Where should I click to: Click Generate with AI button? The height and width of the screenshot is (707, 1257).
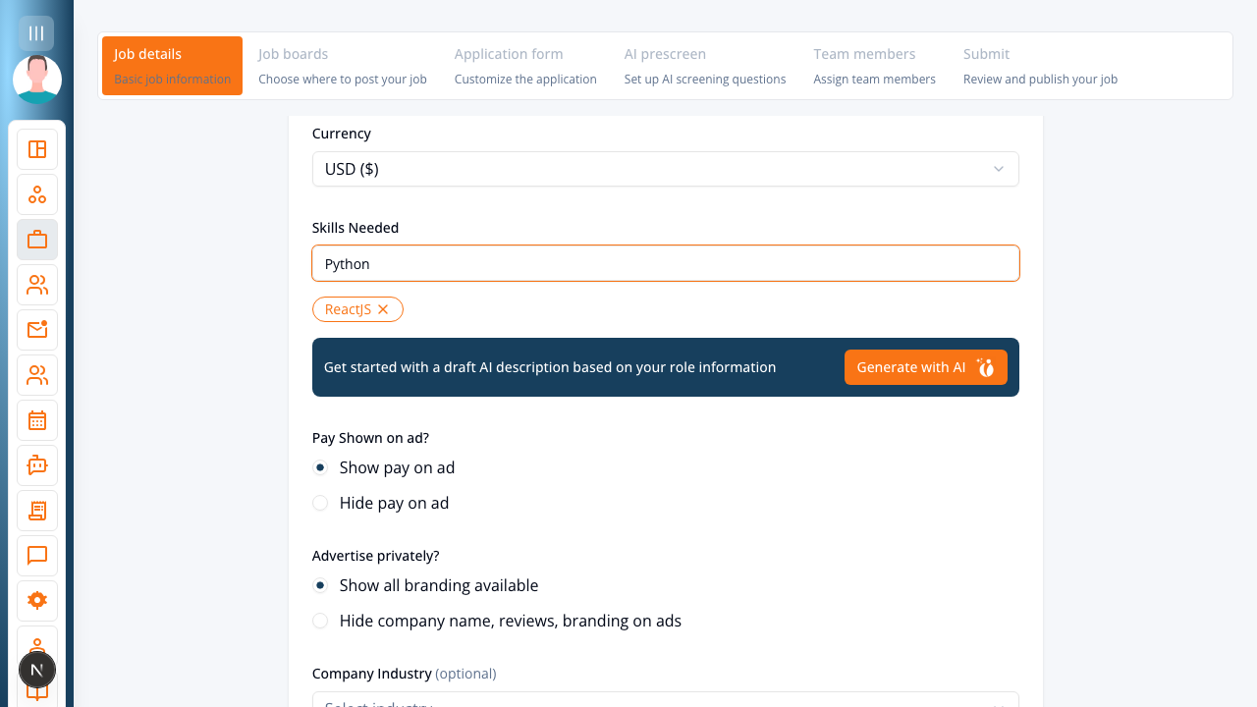pos(926,367)
